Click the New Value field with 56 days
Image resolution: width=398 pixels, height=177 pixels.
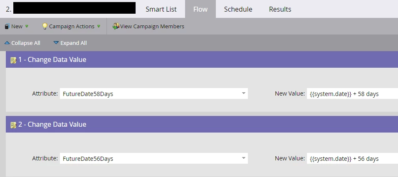click(352, 158)
